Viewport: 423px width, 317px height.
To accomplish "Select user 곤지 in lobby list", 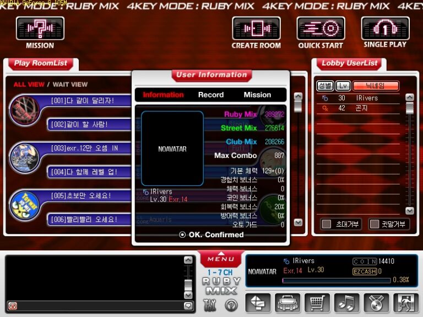I will [x=357, y=108].
